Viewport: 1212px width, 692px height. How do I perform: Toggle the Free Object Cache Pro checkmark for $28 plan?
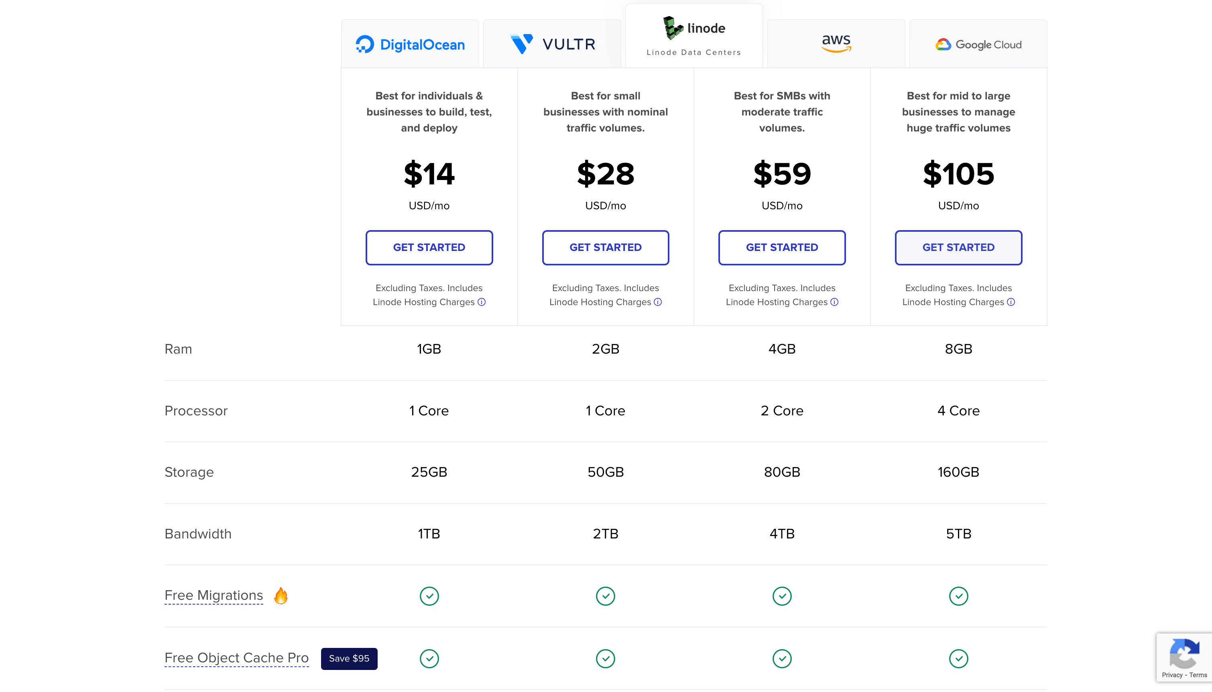click(x=605, y=658)
